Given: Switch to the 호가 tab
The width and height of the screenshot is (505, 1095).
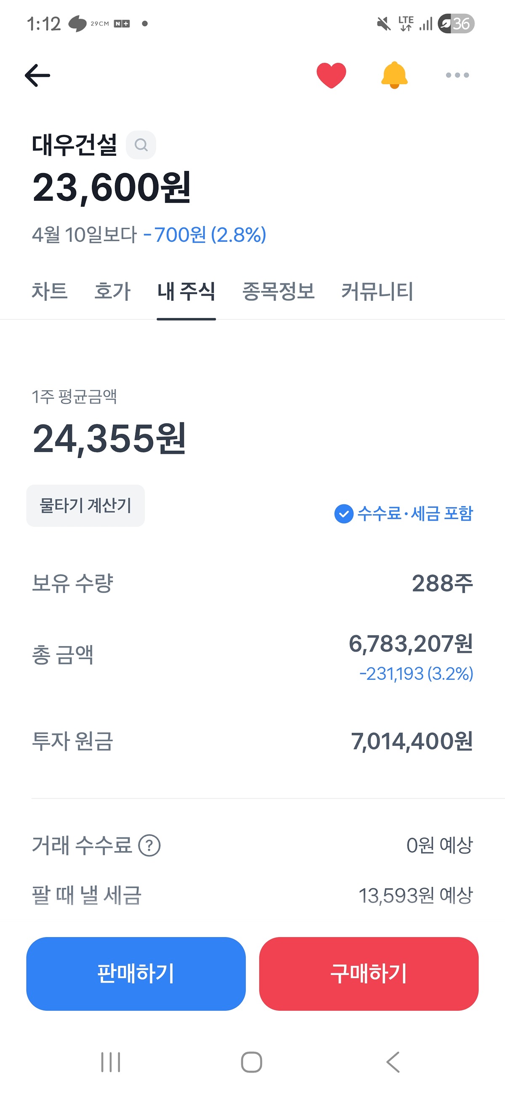Looking at the screenshot, I should (112, 291).
